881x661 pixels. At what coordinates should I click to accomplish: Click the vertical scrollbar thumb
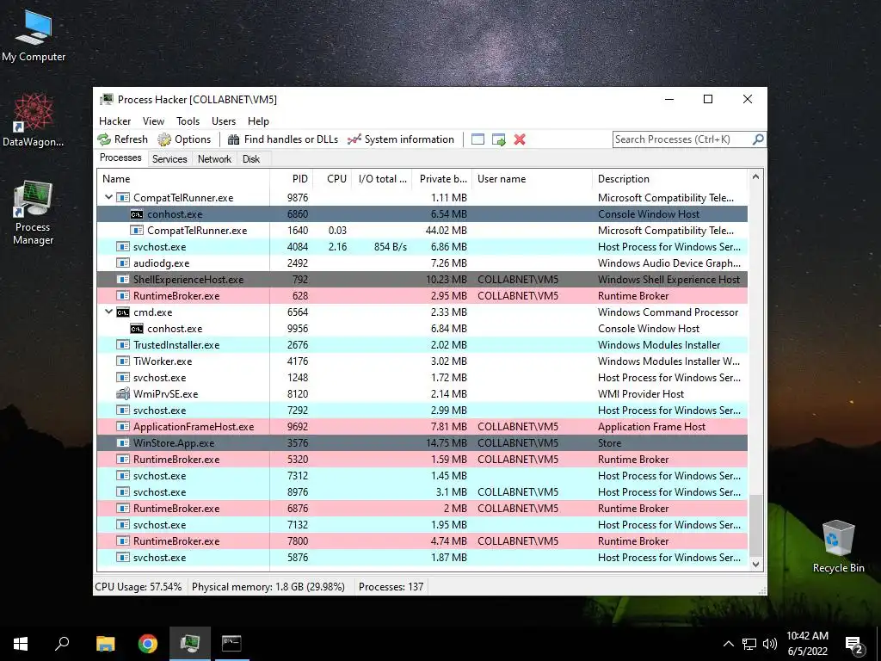click(755, 525)
